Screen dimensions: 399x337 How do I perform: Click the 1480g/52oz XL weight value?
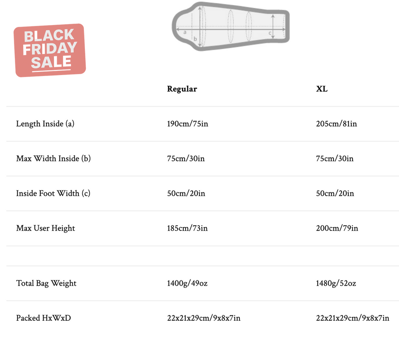click(x=336, y=283)
